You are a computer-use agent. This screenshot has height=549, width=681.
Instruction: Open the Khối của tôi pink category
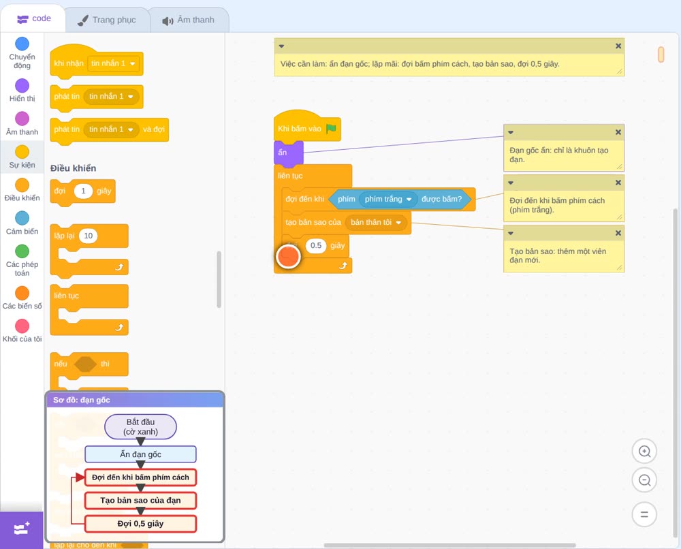click(x=22, y=326)
